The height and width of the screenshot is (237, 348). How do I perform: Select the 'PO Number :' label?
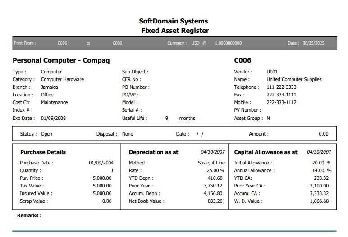pos(136,87)
